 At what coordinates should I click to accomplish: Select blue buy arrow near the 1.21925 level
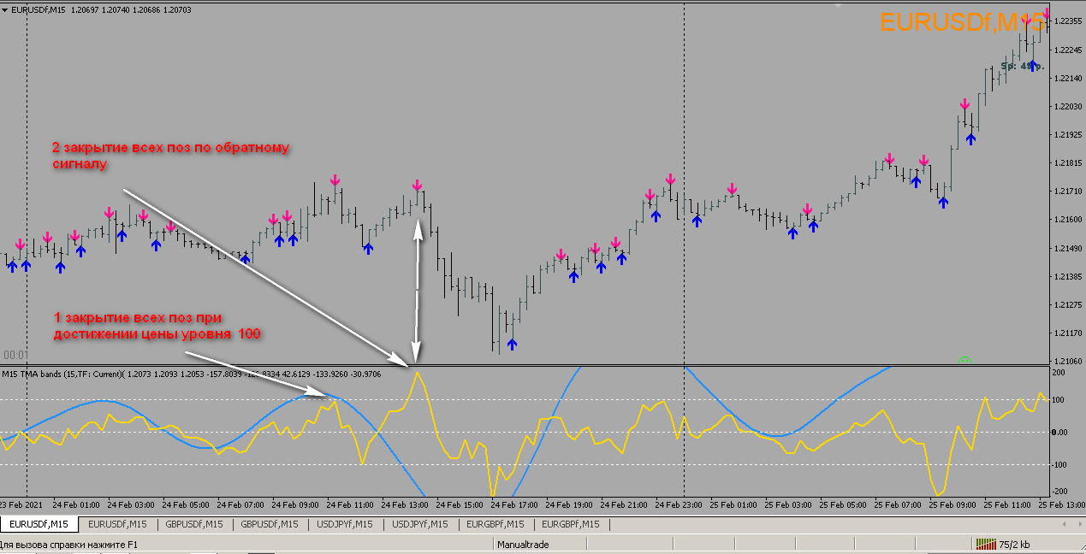coord(970,138)
